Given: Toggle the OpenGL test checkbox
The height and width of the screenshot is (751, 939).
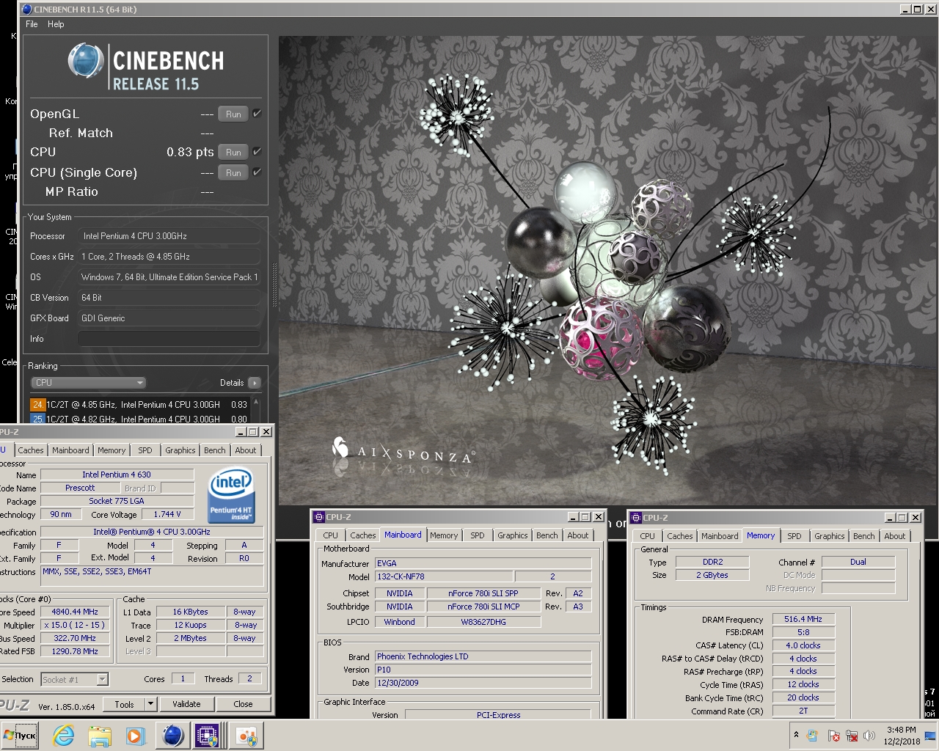Looking at the screenshot, I should coord(257,114).
